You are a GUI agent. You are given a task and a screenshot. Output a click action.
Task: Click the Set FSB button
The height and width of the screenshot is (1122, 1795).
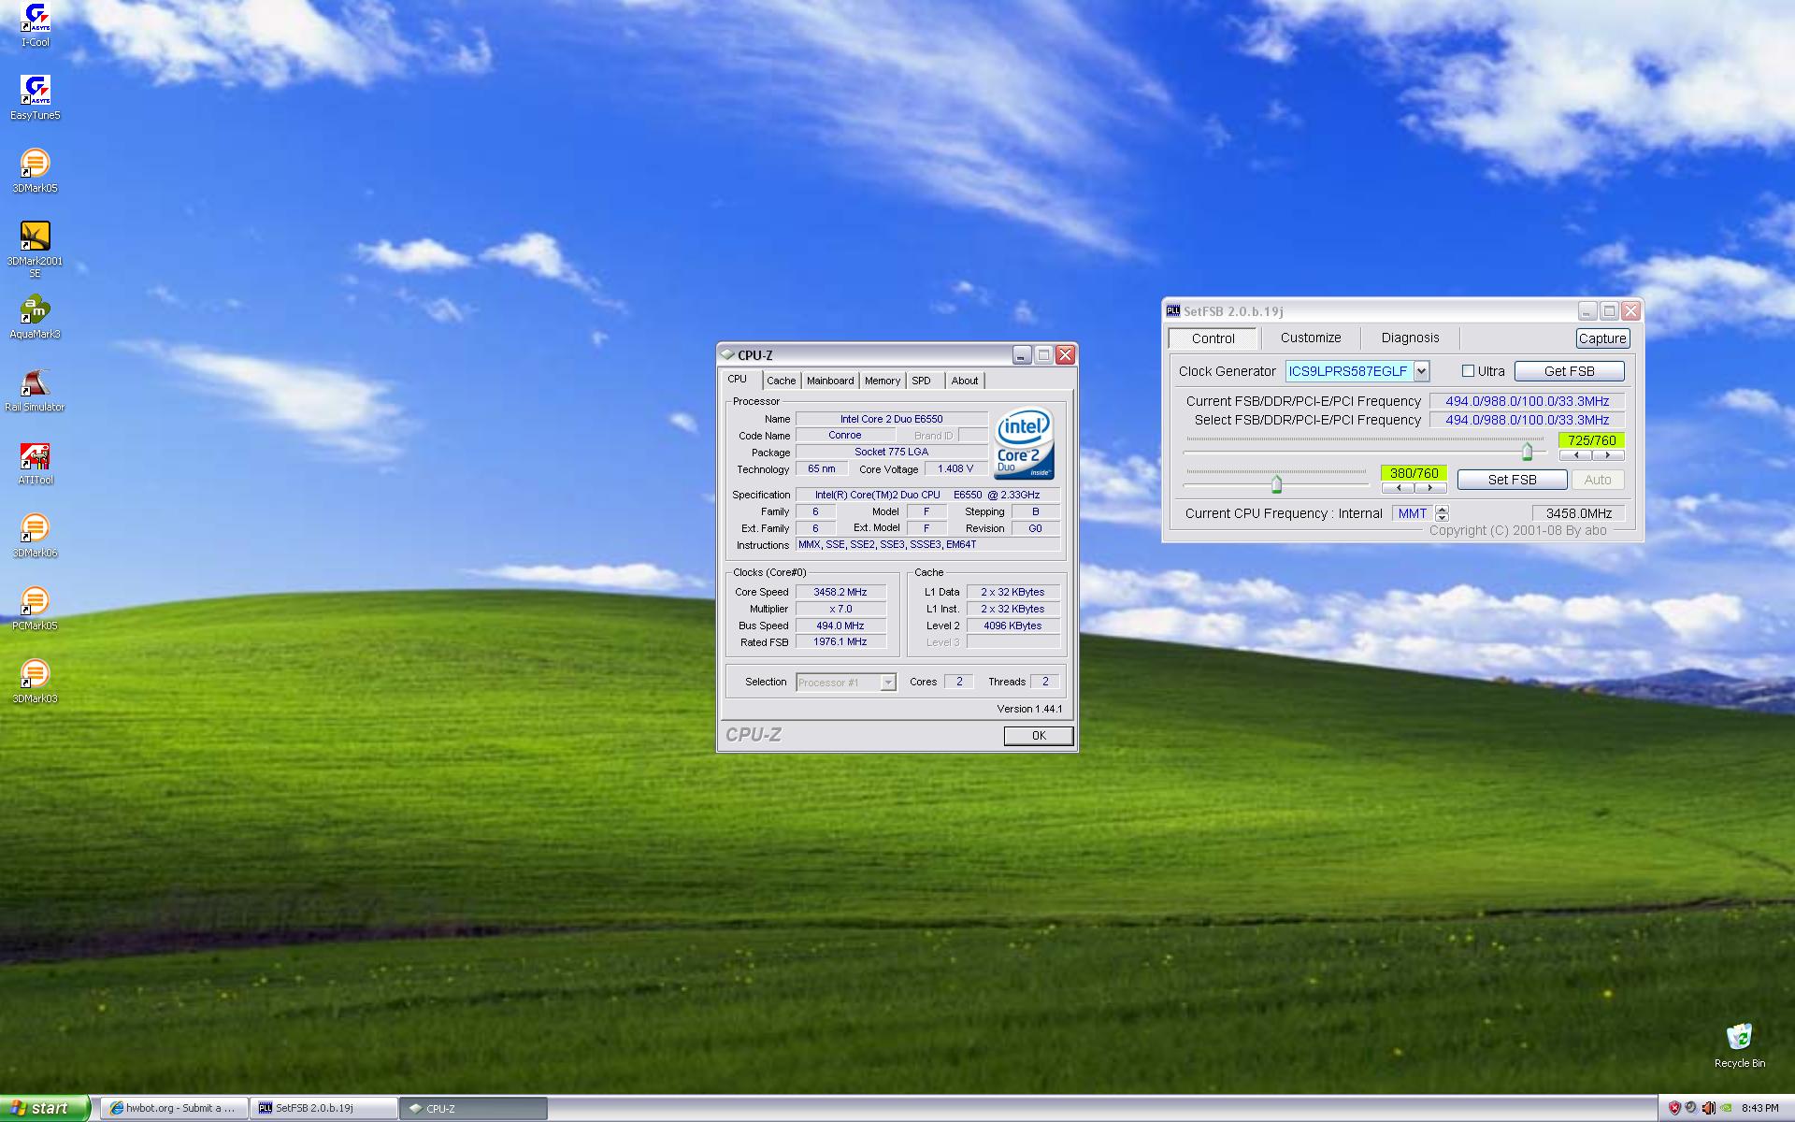(1512, 480)
